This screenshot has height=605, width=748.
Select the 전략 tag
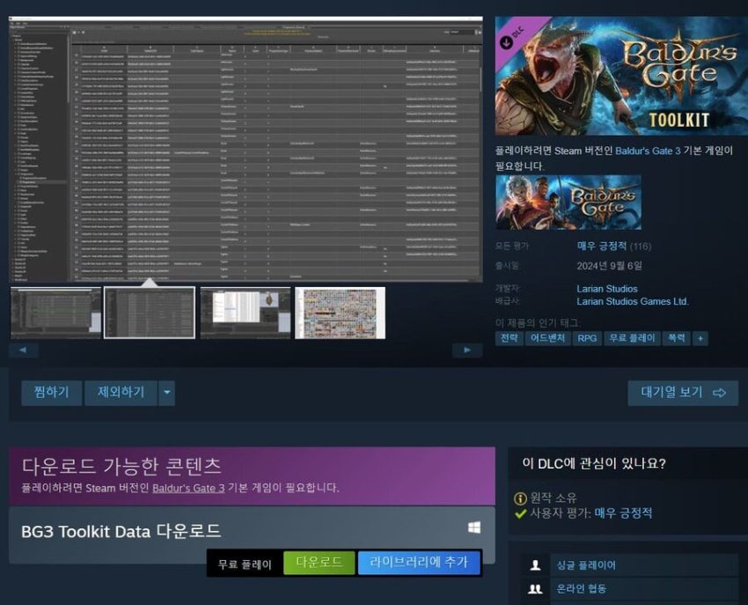click(x=509, y=338)
